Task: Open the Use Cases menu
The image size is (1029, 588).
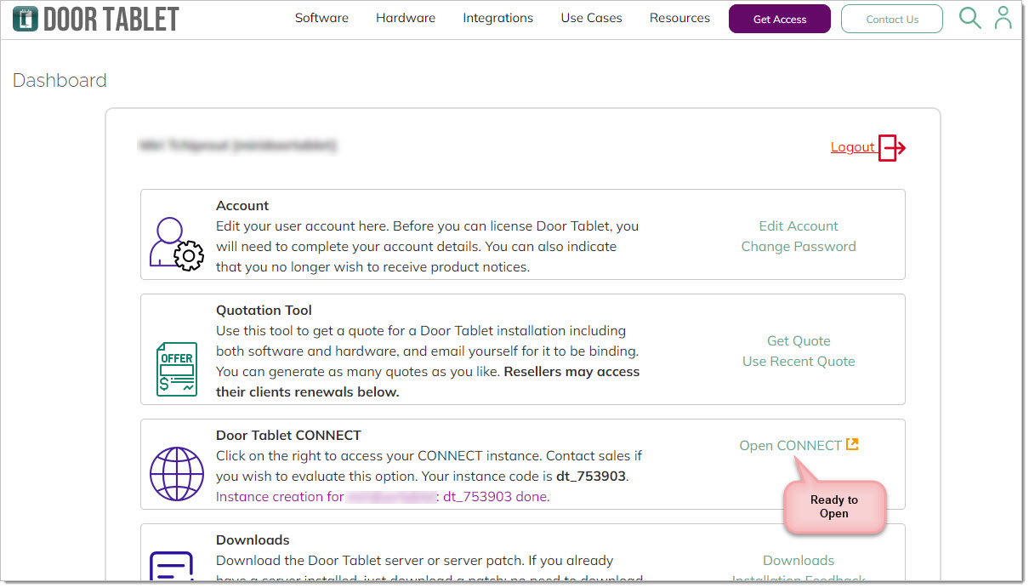Action: (591, 18)
